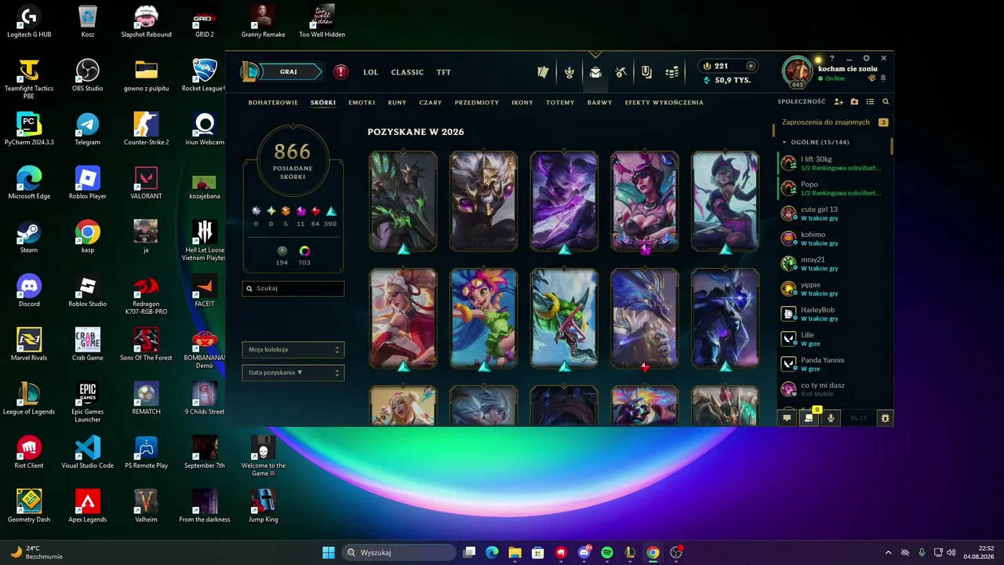This screenshot has width=1004, height=565.
Task: Switch to the EFEKTY WYKOŃCZENIA tab
Action: point(664,103)
